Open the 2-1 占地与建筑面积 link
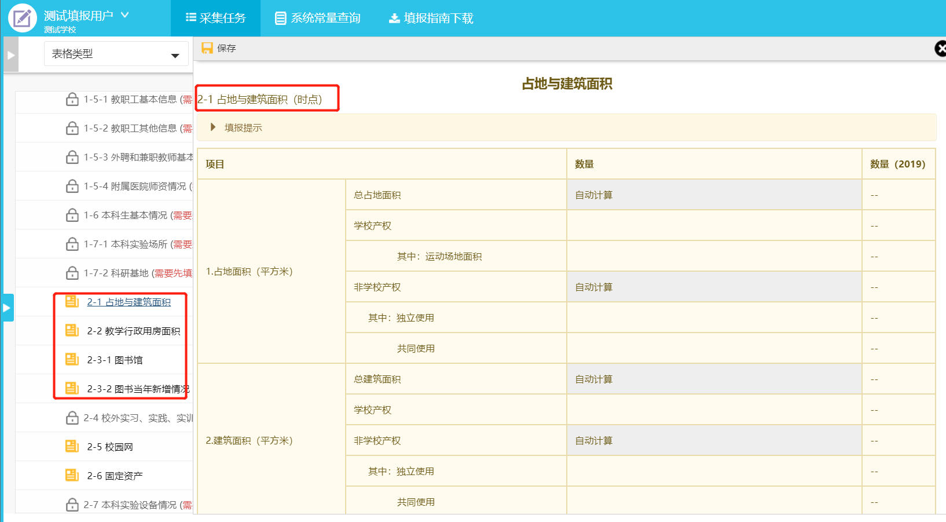 coord(129,302)
